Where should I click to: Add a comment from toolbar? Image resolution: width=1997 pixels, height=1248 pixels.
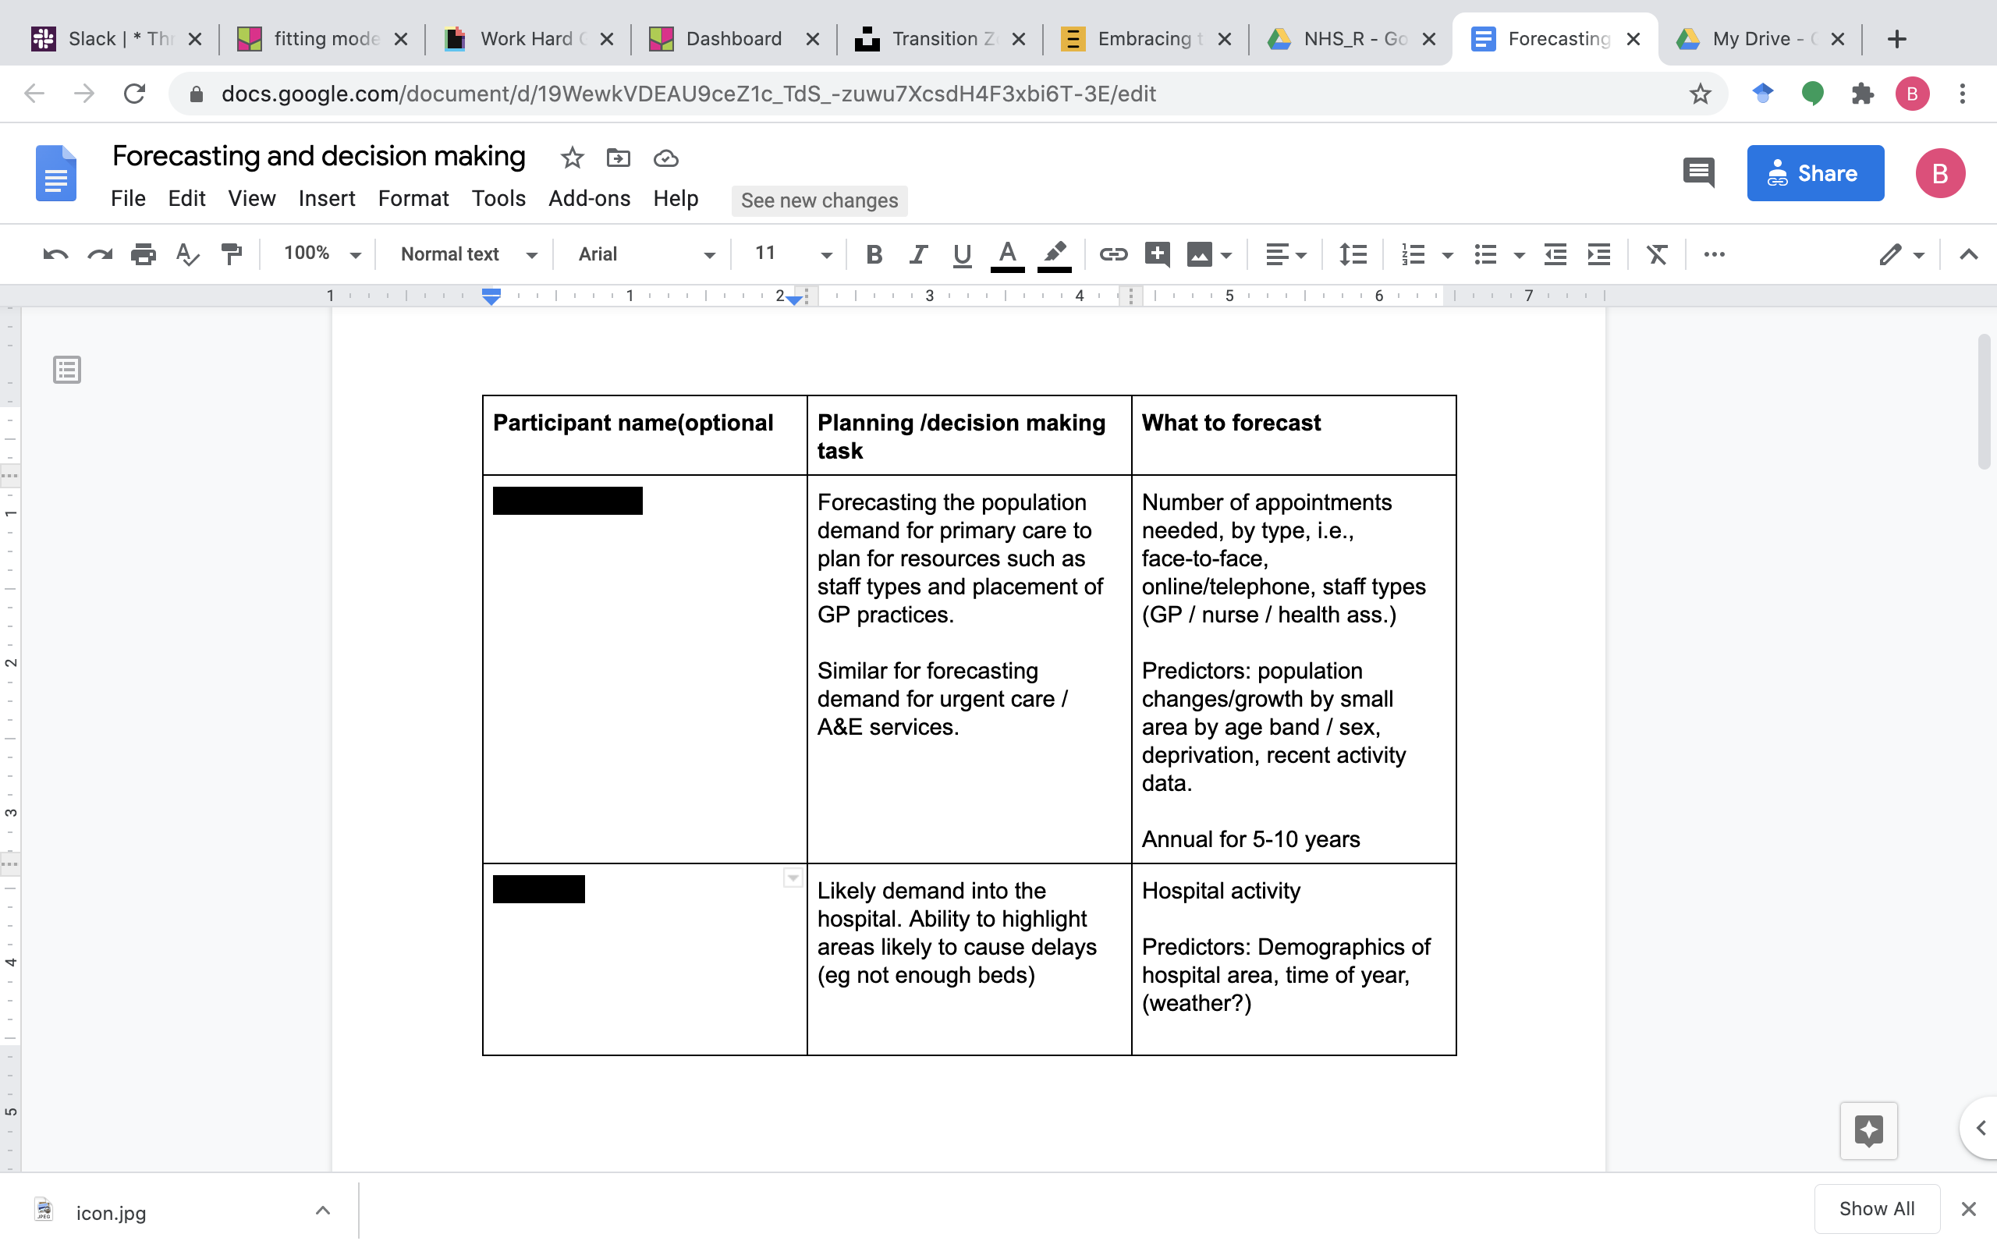click(x=1157, y=254)
